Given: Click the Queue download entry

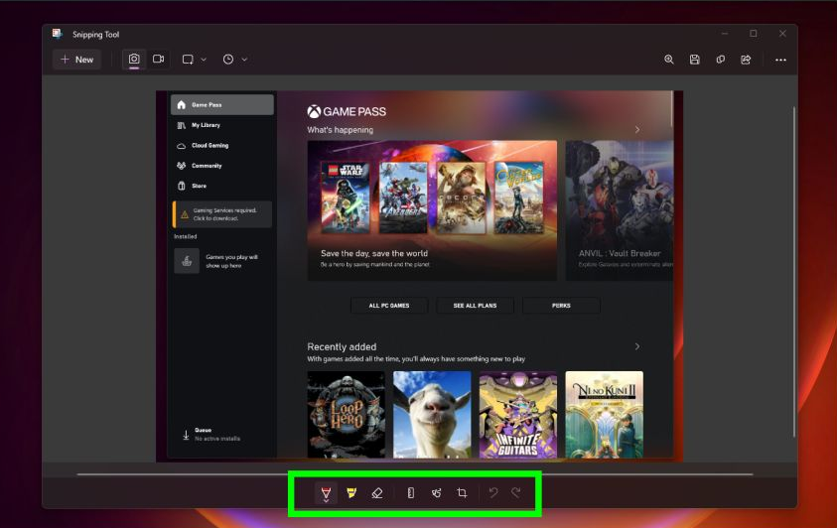Looking at the screenshot, I should click(x=211, y=434).
